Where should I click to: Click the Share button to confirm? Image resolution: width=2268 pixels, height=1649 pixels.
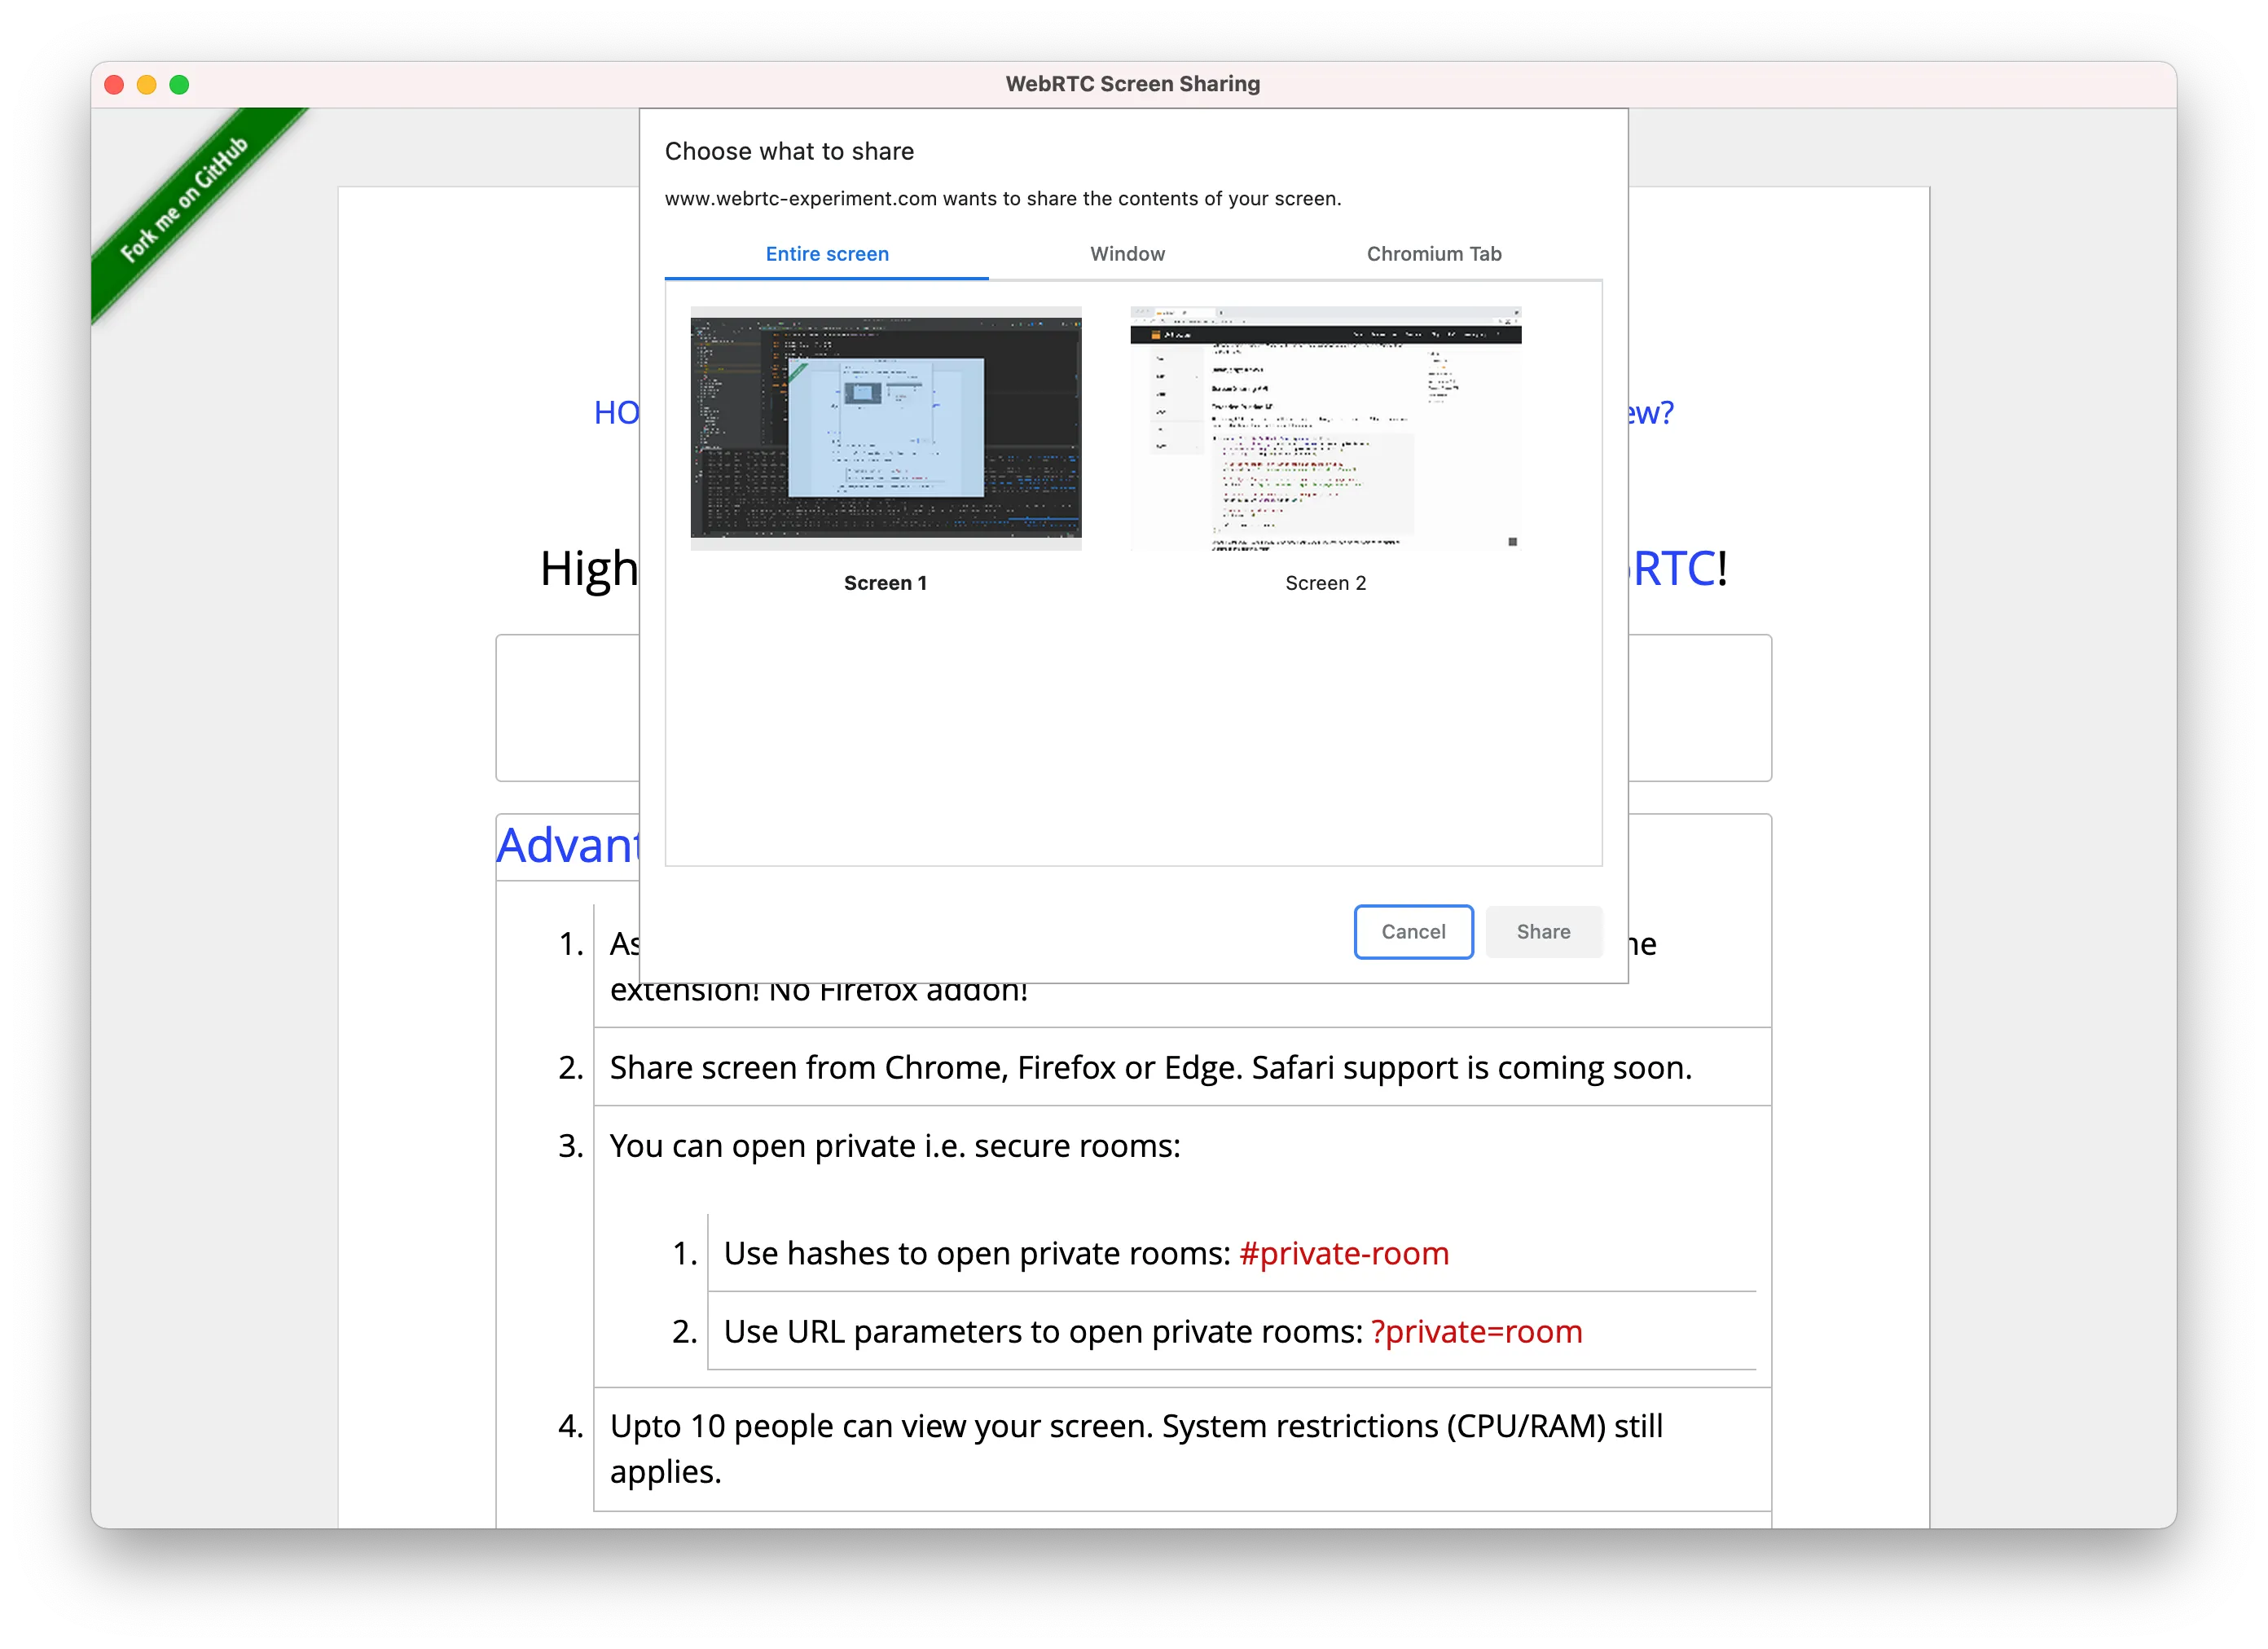click(1542, 929)
